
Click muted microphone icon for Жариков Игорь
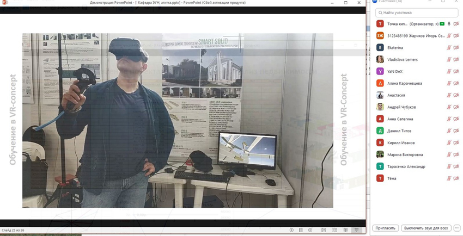449,36
